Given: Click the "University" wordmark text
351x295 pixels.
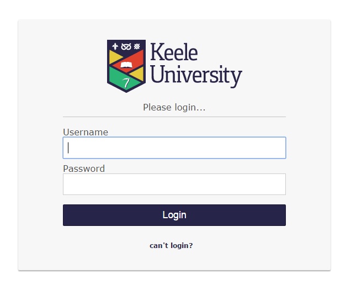Looking at the screenshot, I should 196,75.
